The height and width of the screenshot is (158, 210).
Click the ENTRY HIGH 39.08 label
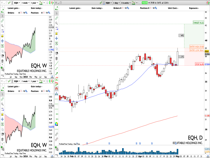pos(197,46)
